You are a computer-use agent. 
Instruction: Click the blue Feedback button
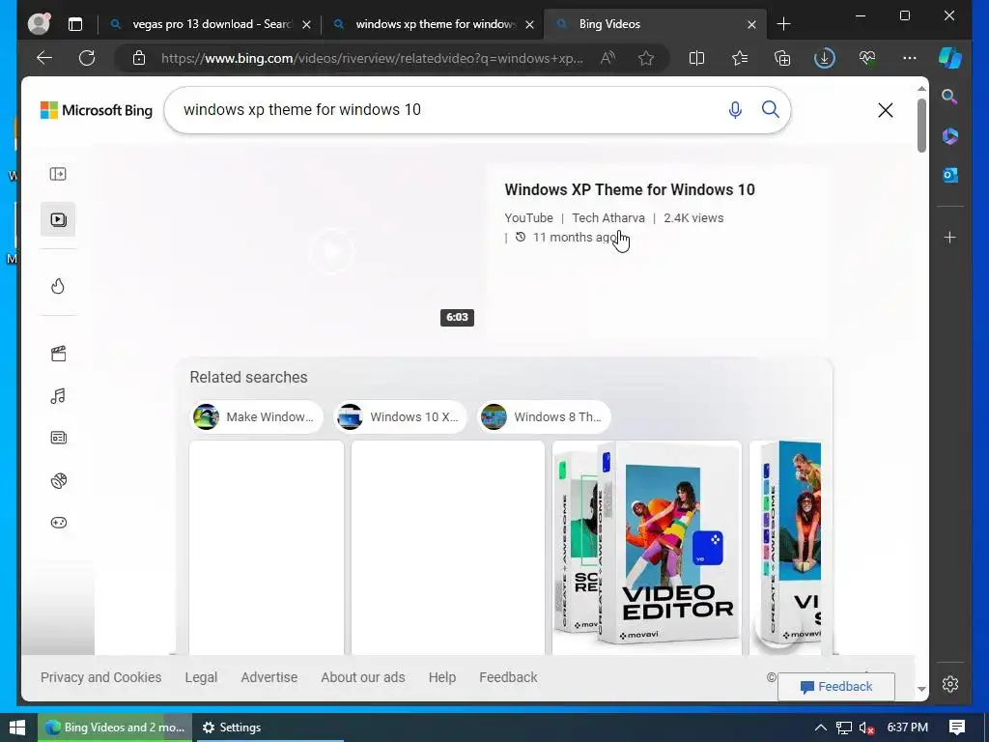tap(836, 687)
